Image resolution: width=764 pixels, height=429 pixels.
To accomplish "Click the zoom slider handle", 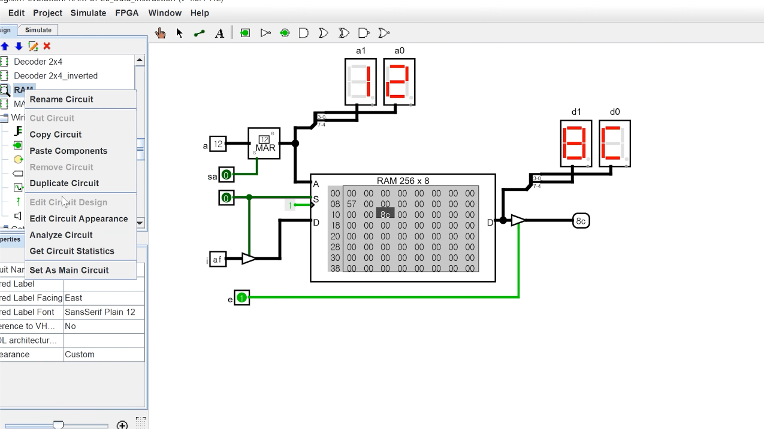I will pyautogui.click(x=58, y=425).
